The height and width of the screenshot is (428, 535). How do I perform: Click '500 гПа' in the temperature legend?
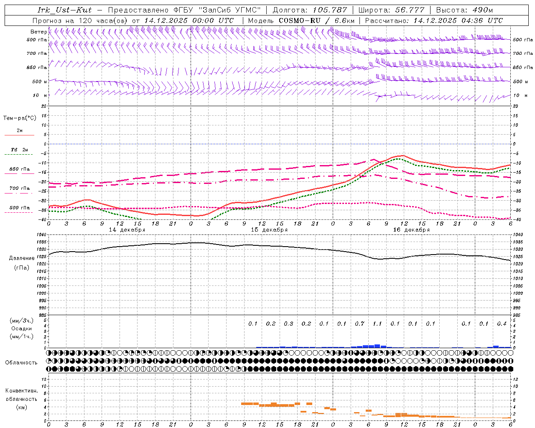20,208
